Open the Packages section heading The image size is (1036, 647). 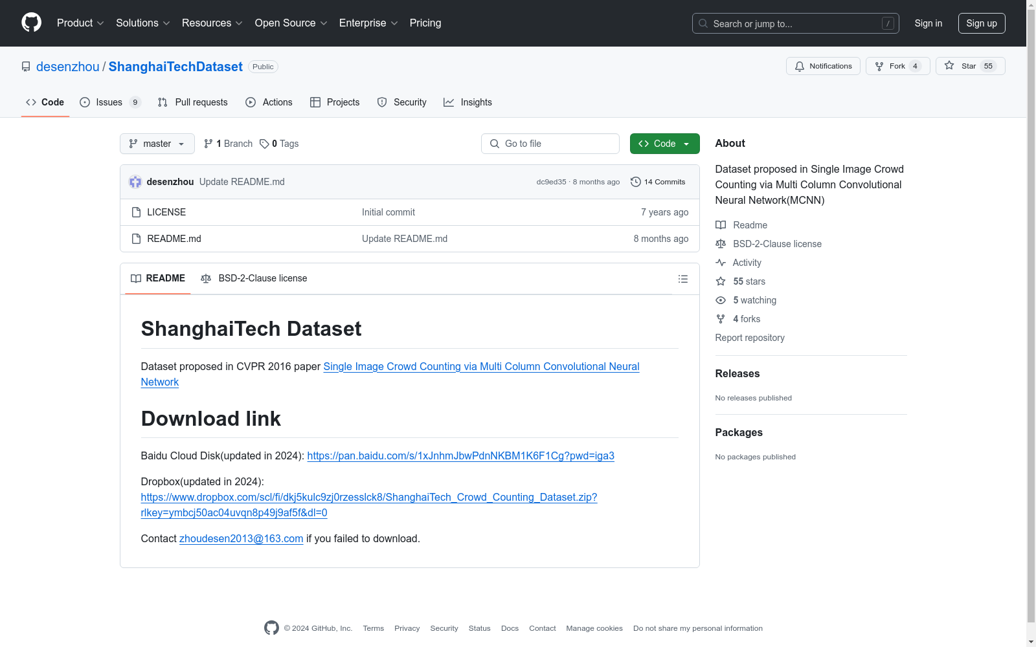pyautogui.click(x=739, y=432)
